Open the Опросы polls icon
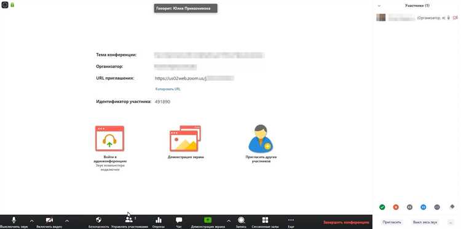Screen dimensions: 461x229 [x=159, y=220]
